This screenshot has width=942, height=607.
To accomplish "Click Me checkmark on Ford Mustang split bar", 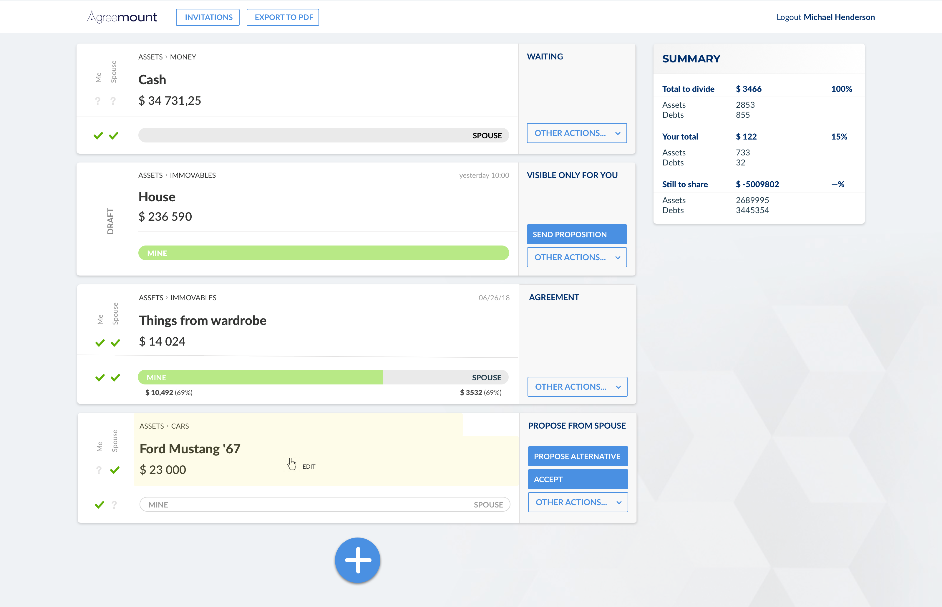I will coord(99,505).
